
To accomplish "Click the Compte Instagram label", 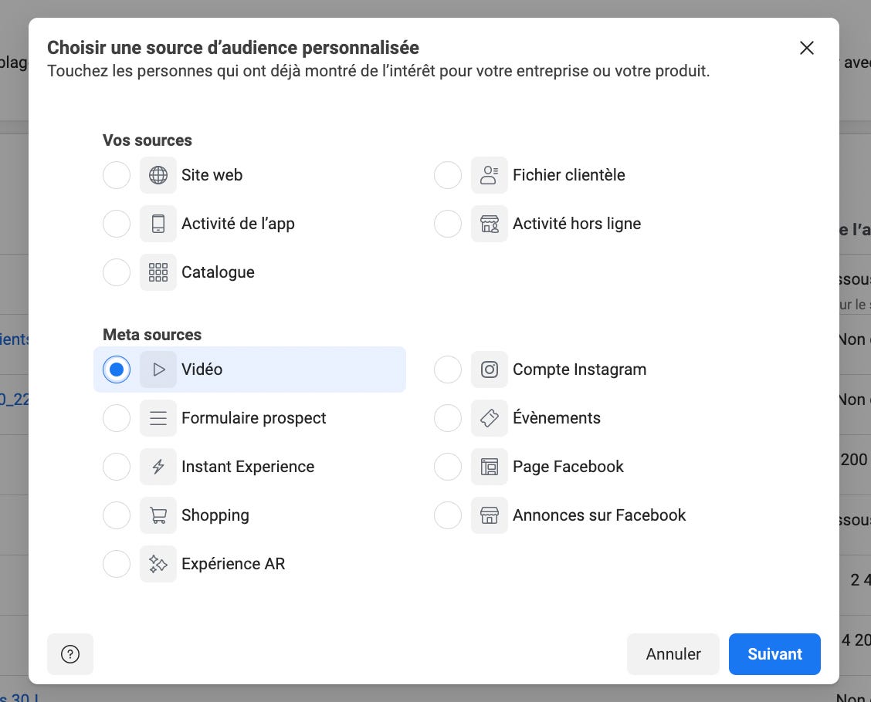I will click(579, 370).
